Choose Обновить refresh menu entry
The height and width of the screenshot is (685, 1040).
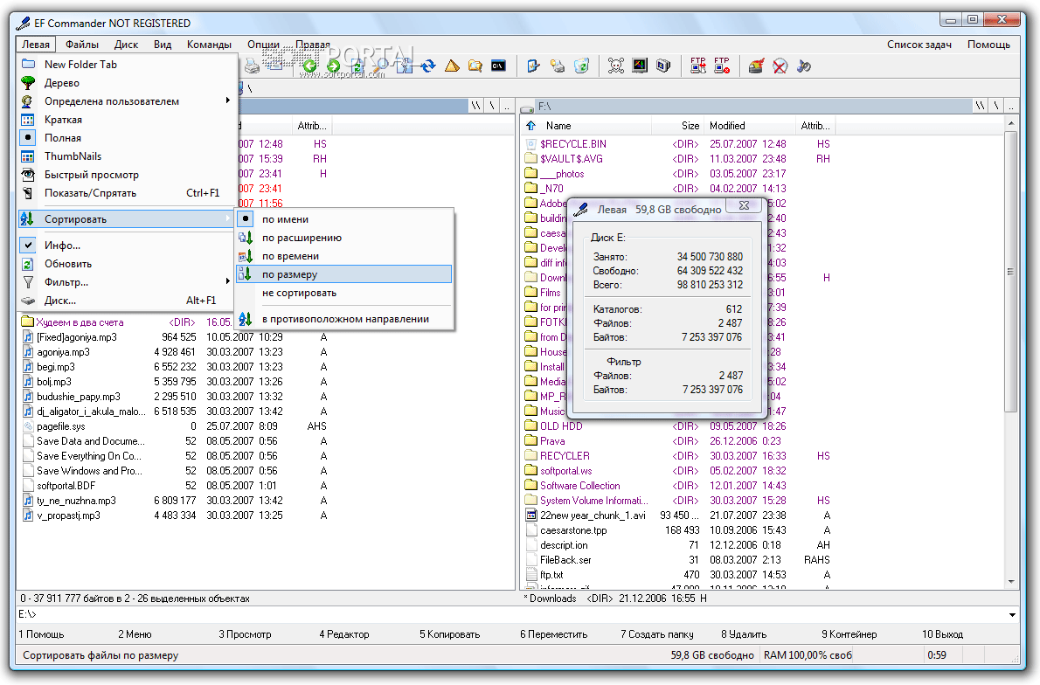coord(126,264)
